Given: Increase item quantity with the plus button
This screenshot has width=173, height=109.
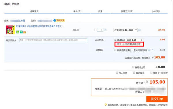Looking at the screenshot, I should click(105, 30).
